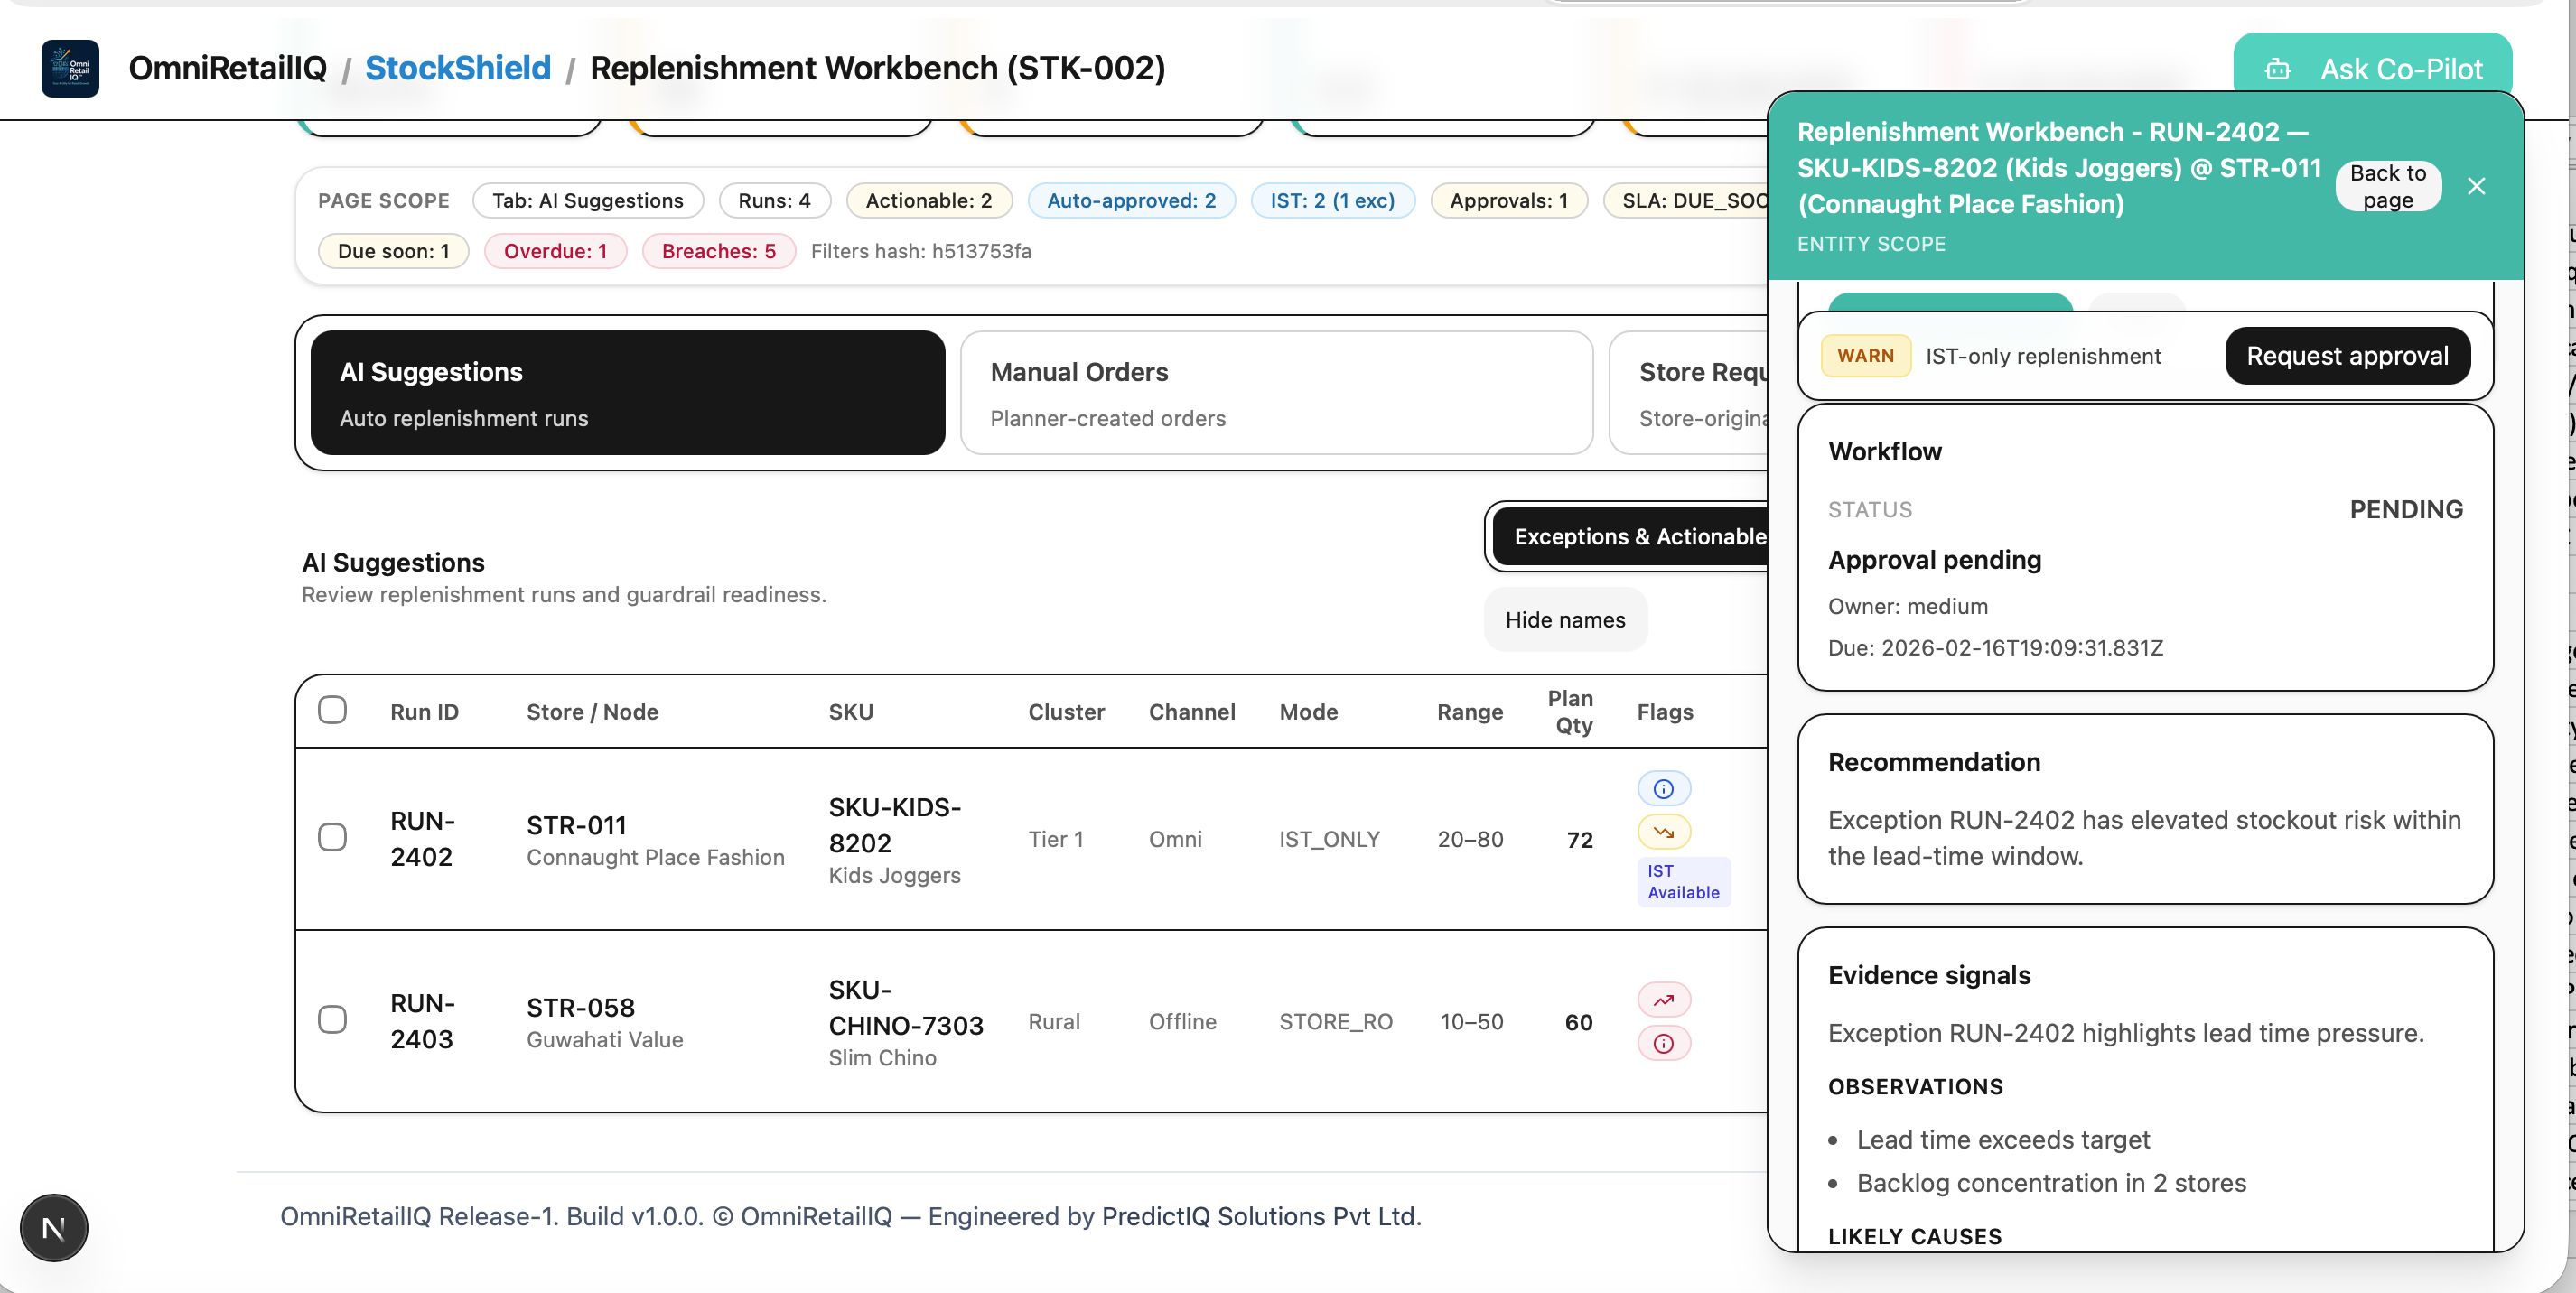
Task: Click the IST_ONLY mode cell
Action: point(1329,838)
